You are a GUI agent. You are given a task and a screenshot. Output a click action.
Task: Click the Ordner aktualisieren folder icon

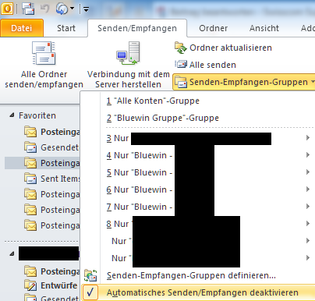pyautogui.click(x=181, y=48)
